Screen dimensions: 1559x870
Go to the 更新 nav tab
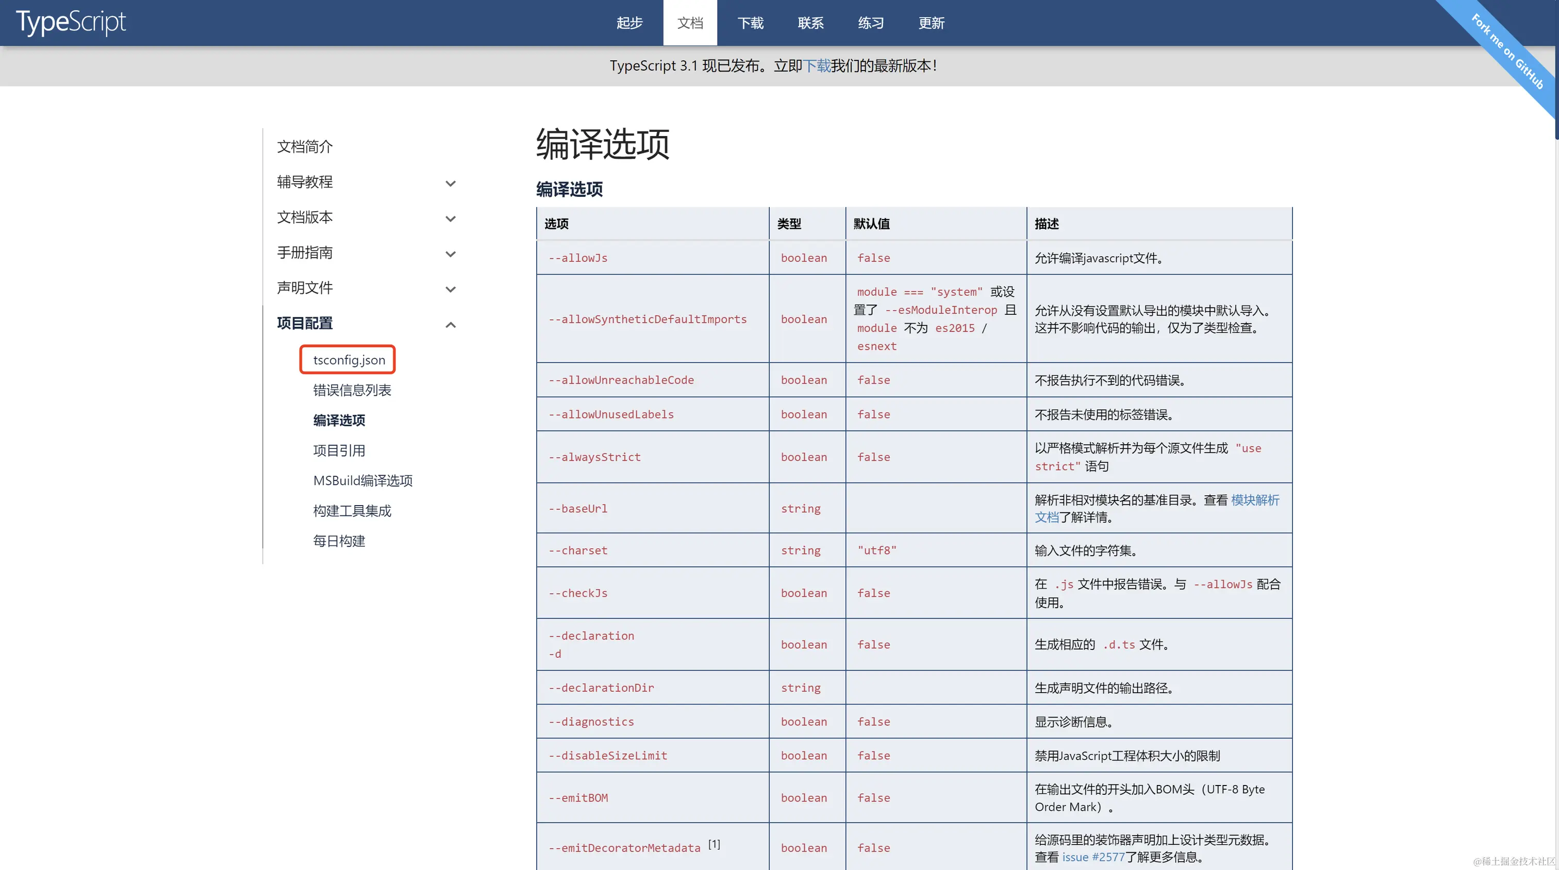[932, 23]
